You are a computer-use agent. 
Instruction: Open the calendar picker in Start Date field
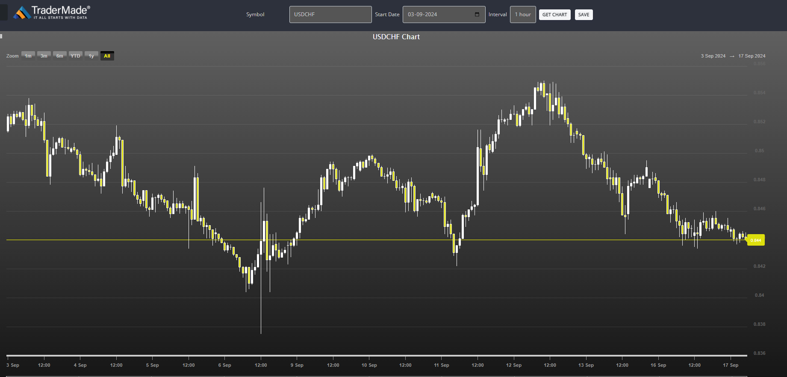[477, 14]
